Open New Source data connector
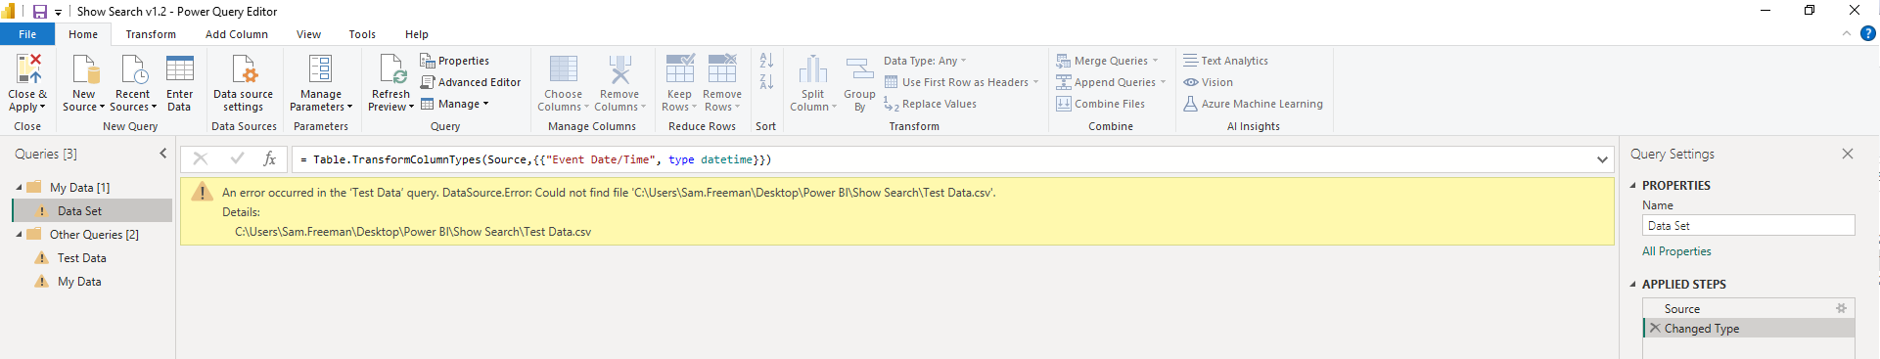The height and width of the screenshot is (359, 1880). [x=85, y=82]
